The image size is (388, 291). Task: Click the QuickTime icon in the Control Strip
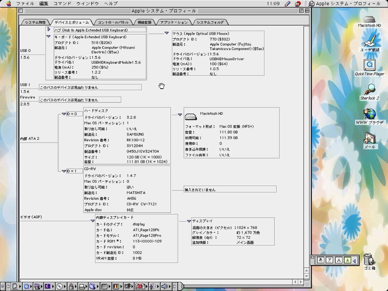pos(27,286)
